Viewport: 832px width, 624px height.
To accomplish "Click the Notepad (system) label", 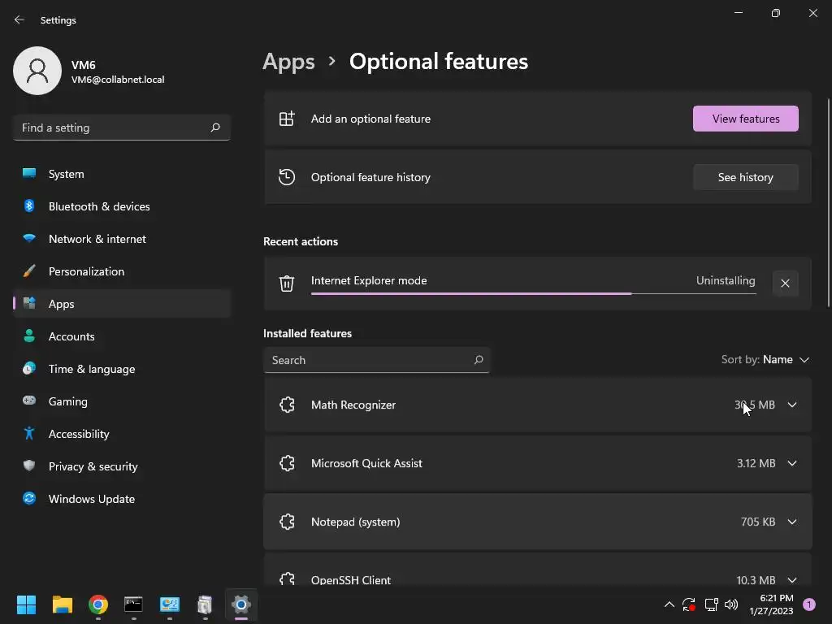I will 356,522.
